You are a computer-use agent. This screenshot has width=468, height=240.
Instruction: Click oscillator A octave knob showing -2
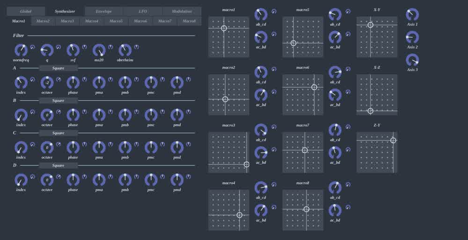47,83
